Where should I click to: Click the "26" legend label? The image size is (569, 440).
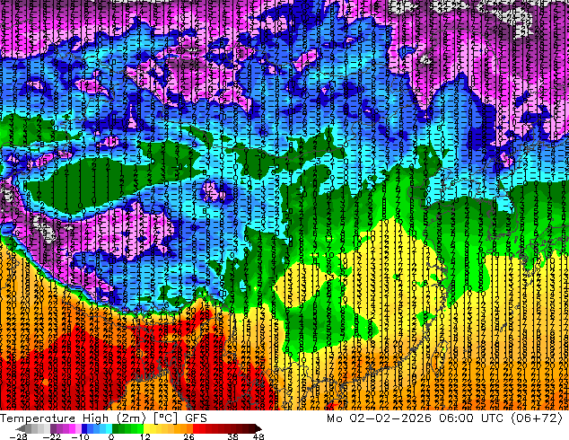pos(188,436)
